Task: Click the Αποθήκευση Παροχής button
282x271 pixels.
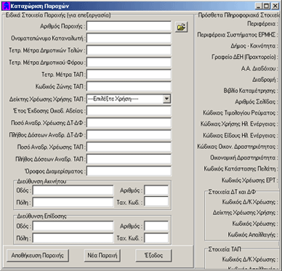Action: [x=38, y=255]
